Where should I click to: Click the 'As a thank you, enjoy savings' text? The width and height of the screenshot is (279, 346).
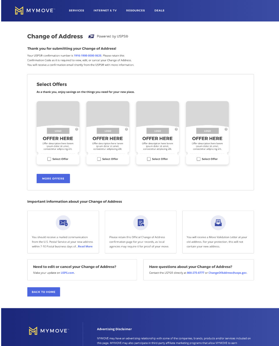click(x=85, y=92)
